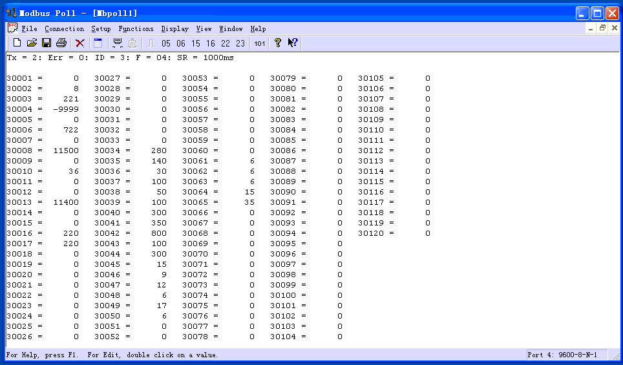The image size is (623, 365).
Task: Select function 16 in toolbar
Action: 211,44
